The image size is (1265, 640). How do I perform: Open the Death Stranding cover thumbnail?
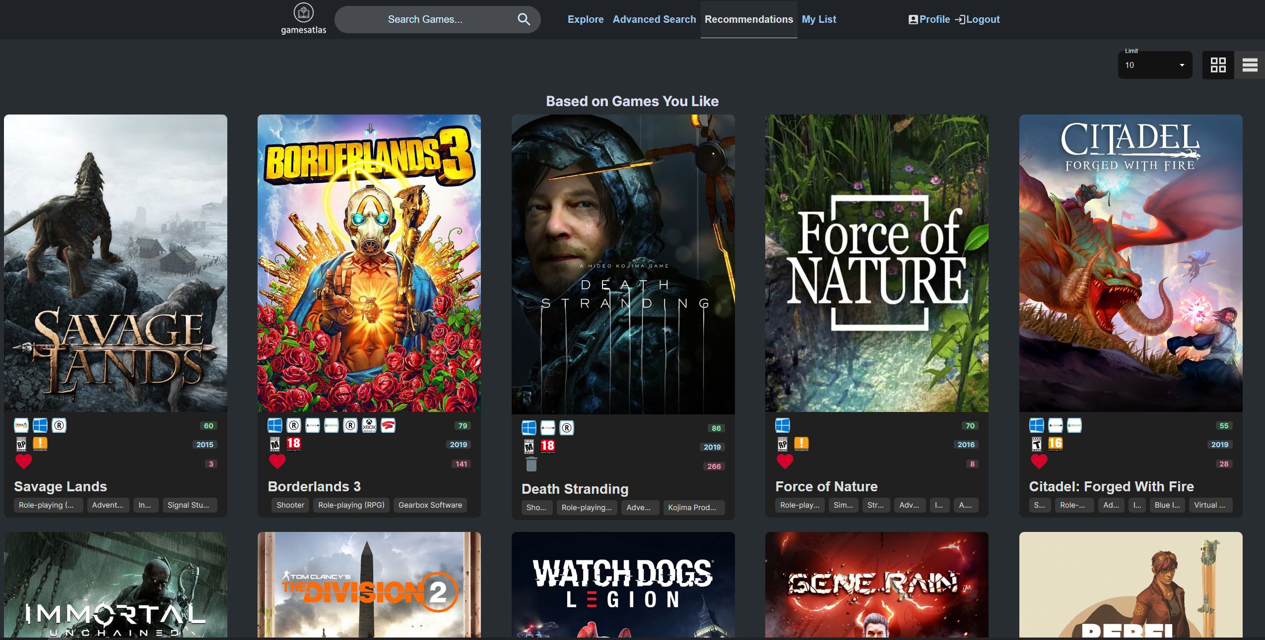(x=623, y=264)
